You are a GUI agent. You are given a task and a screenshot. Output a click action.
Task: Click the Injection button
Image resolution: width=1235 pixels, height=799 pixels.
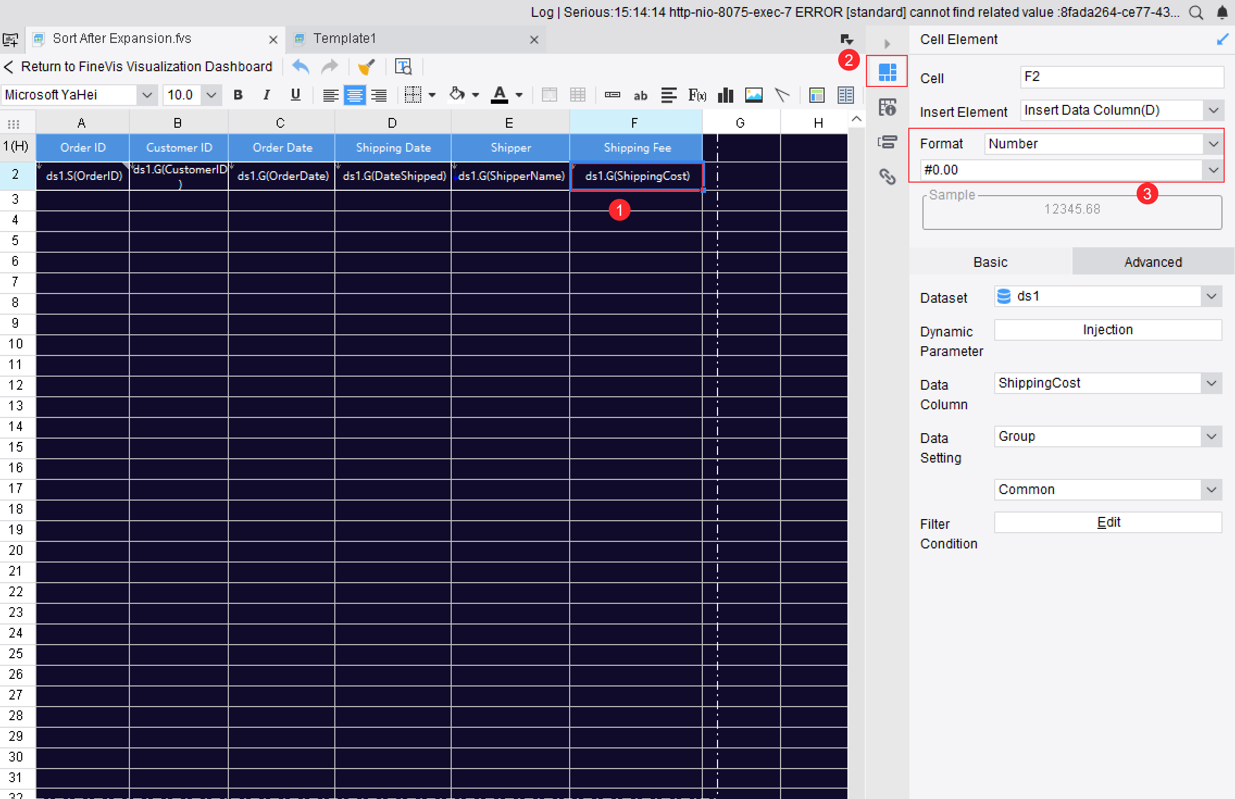pos(1108,330)
